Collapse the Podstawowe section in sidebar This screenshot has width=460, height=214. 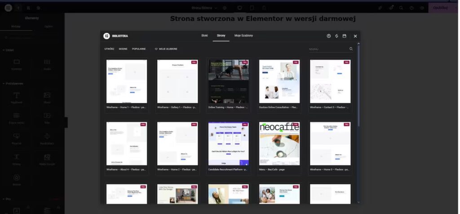click(x=13, y=83)
